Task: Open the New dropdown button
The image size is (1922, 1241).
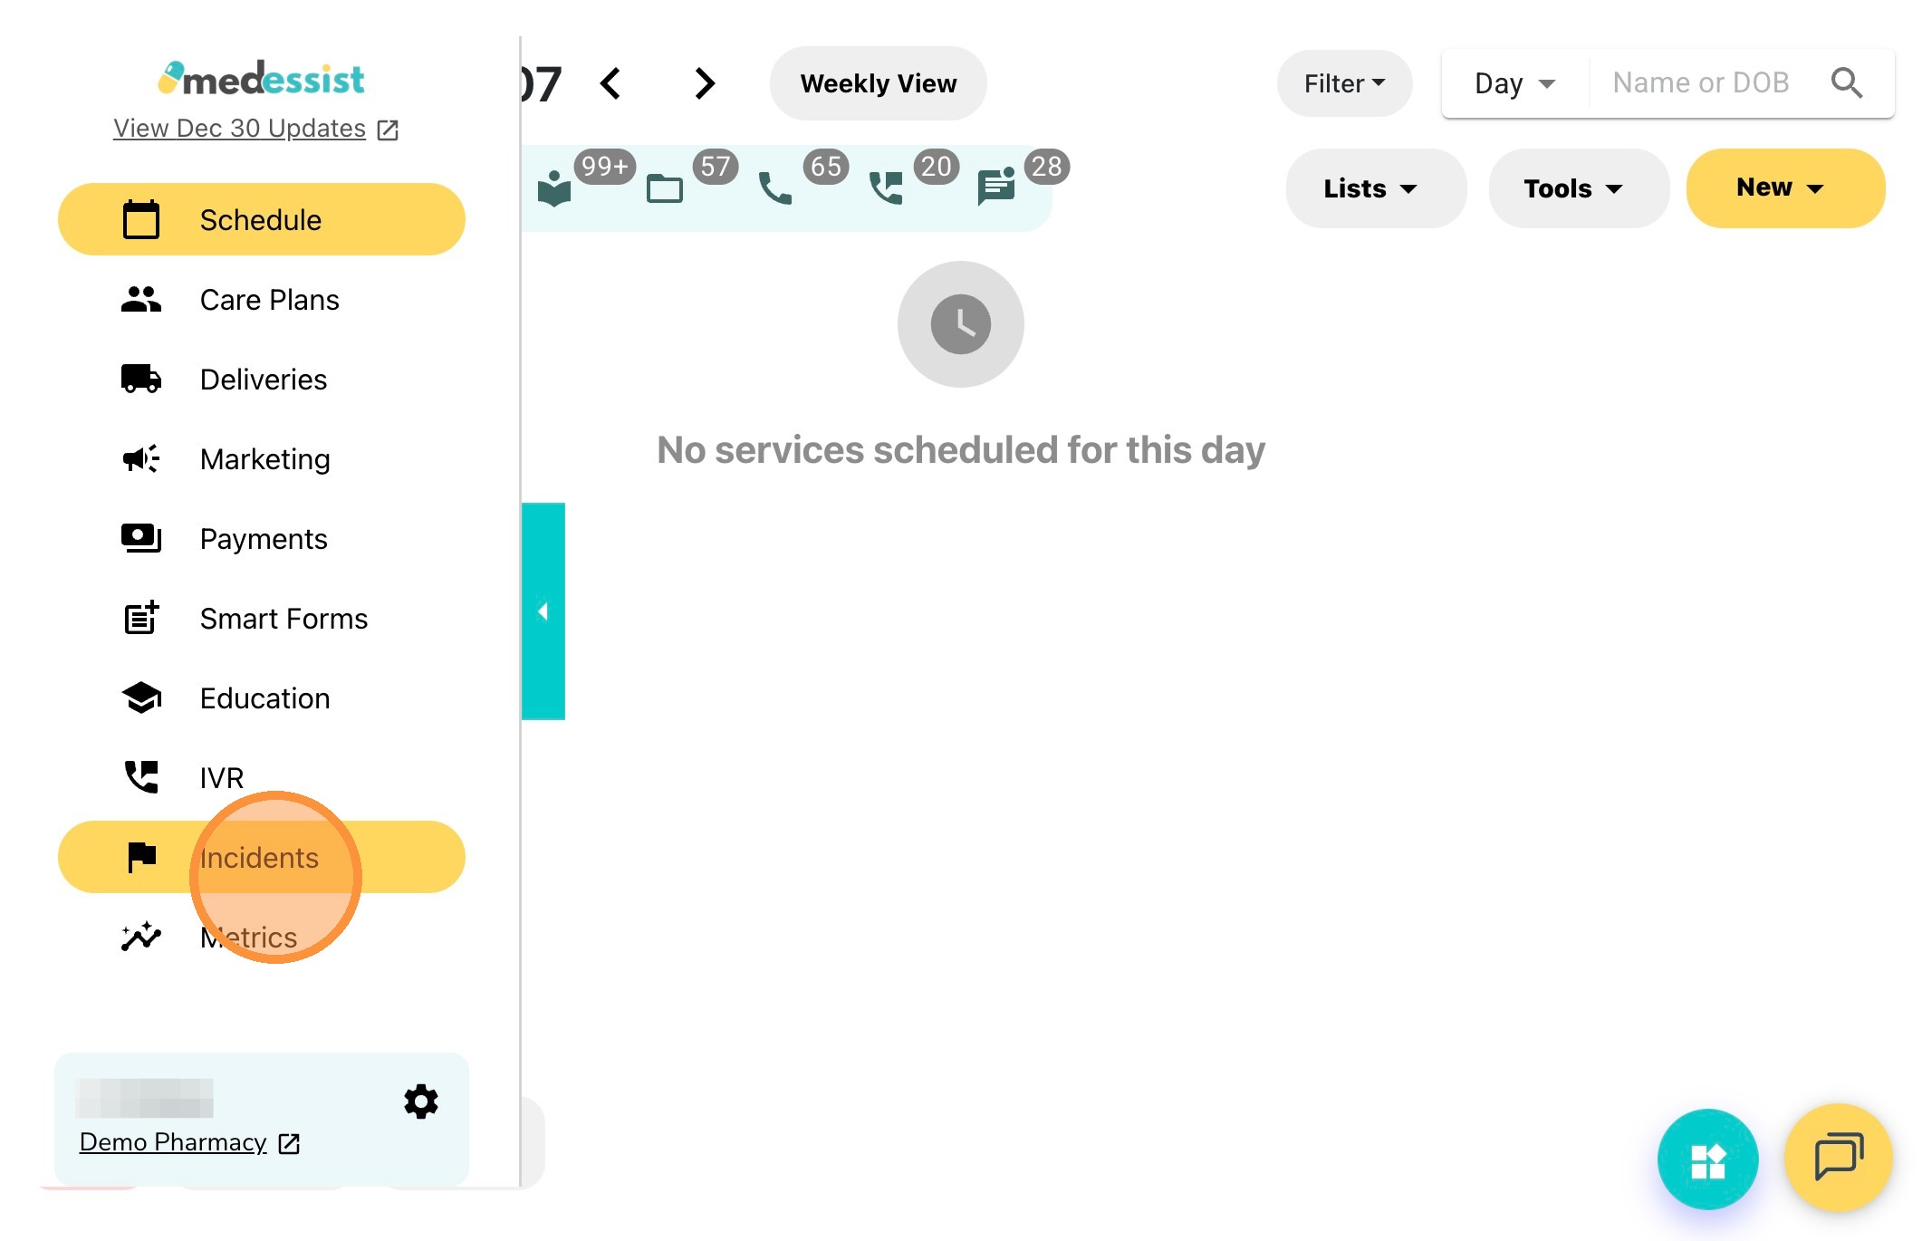Action: [x=1779, y=188]
